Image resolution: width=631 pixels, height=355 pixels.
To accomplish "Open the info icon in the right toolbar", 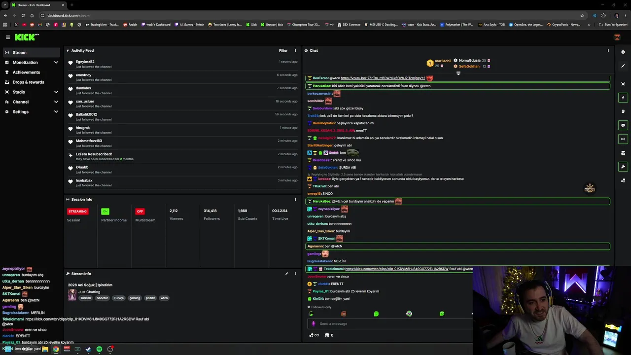I will point(623,52).
